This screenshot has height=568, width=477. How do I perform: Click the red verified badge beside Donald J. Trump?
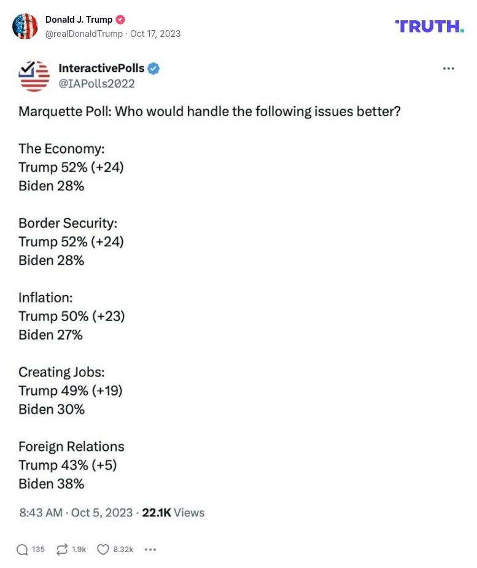click(x=120, y=19)
